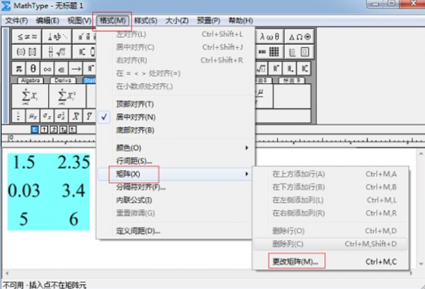Select the left-aligned tab stop (highlighted)
This screenshot has width=425, height=289.
click(34, 129)
